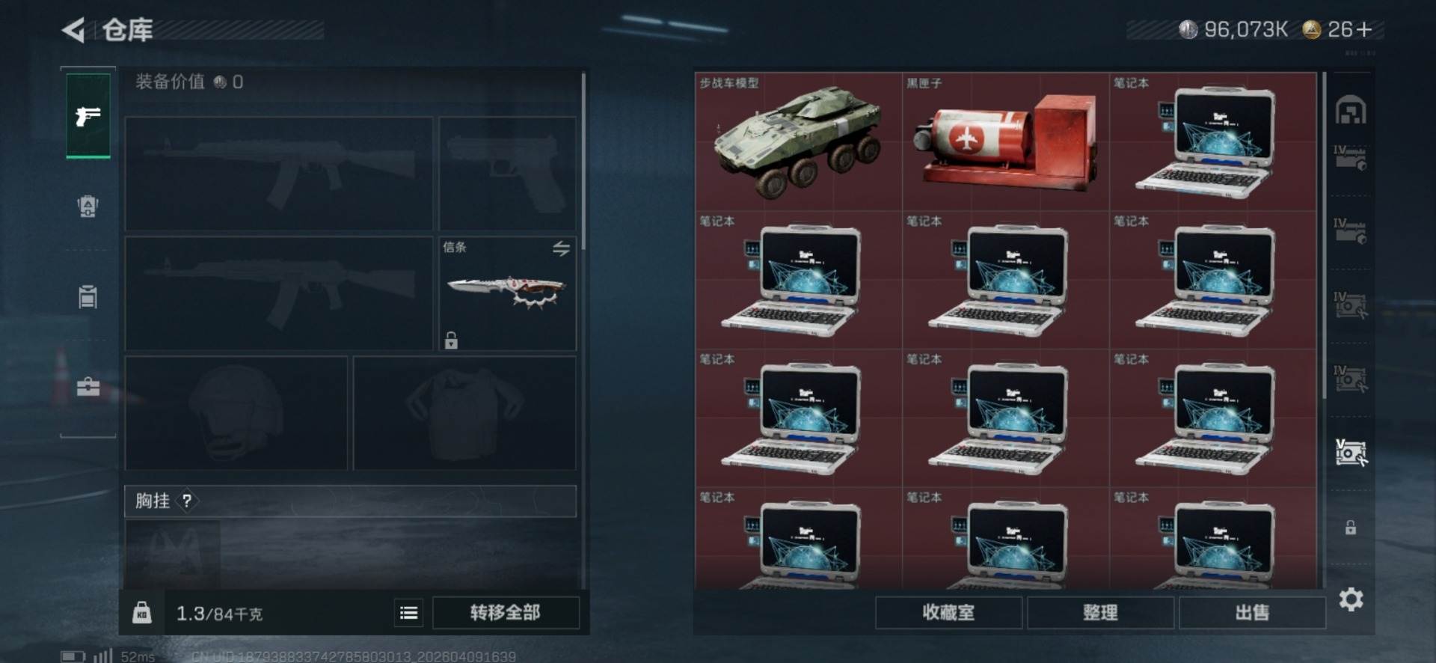
Task: Click the swap arrows on 信条 knife slot
Action: 561,248
